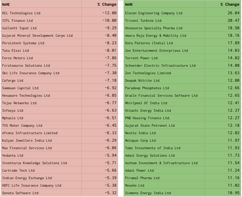Click HDFC Life Insurance Company Ltd
242x197 pixels.
[x=41, y=186]
